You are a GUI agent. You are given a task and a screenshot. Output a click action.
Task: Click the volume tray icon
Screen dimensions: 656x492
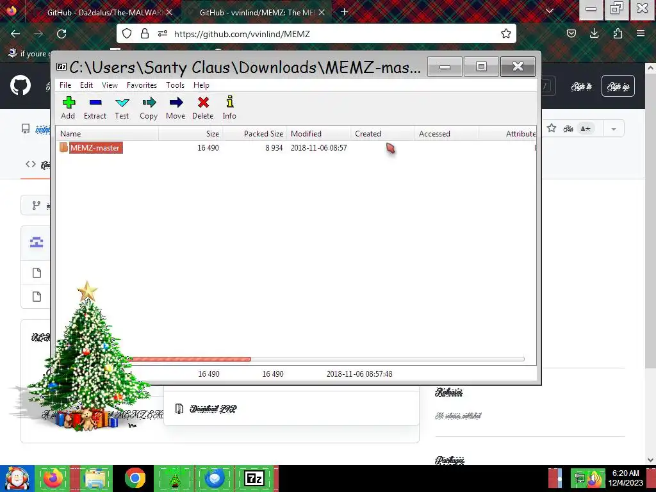pyautogui.click(x=594, y=479)
